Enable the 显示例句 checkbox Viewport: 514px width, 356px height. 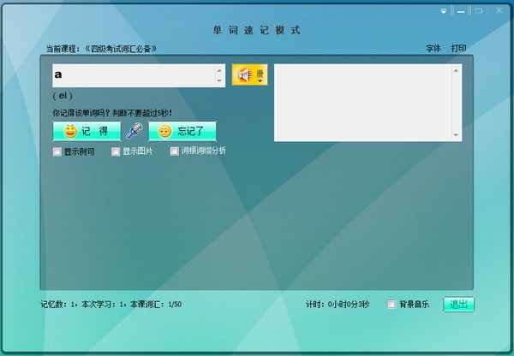(x=57, y=151)
